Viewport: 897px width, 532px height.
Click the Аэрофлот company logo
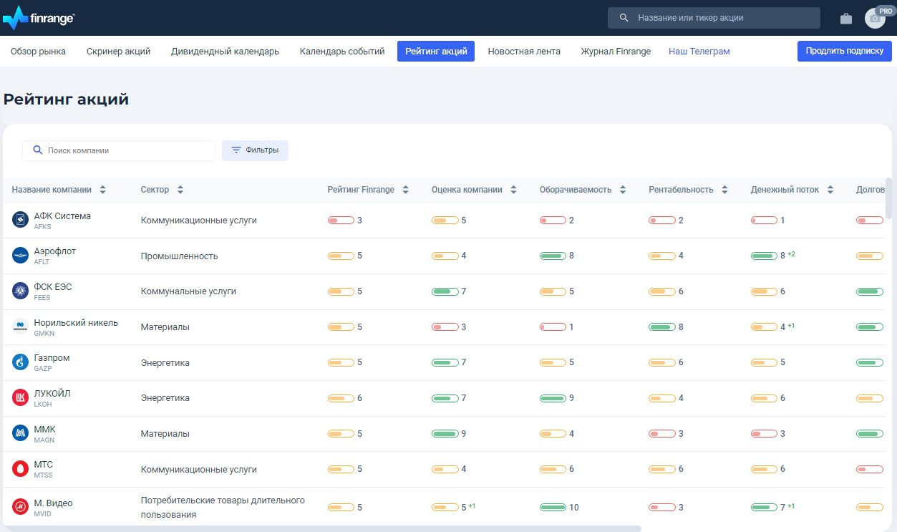click(20, 256)
